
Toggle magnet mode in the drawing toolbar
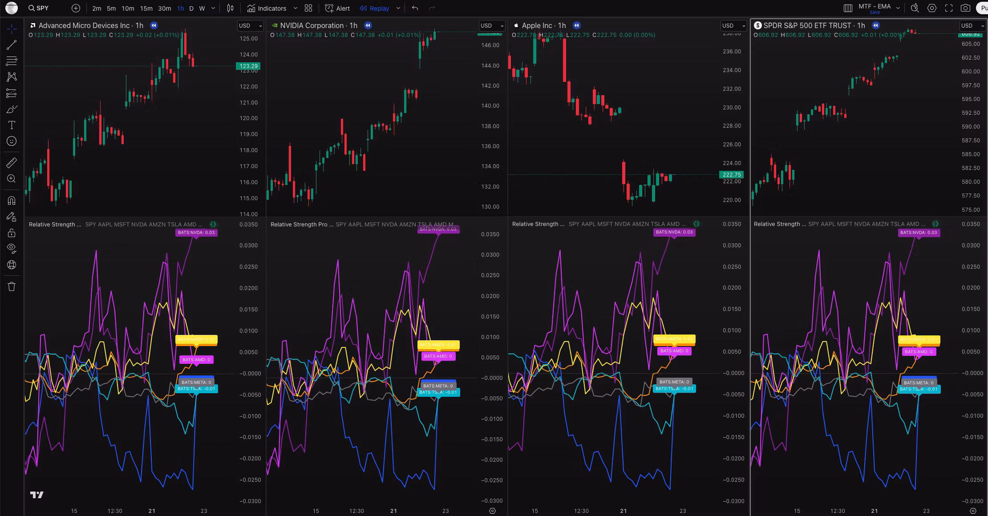click(12, 201)
